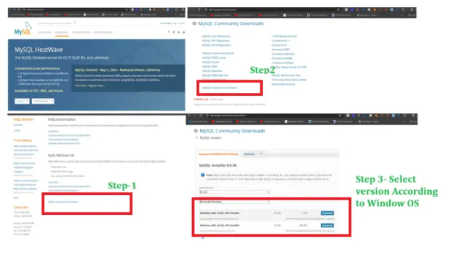Open the Microsoft Windows operating system dropdown
The width and height of the screenshot is (476, 265).
coord(234,202)
